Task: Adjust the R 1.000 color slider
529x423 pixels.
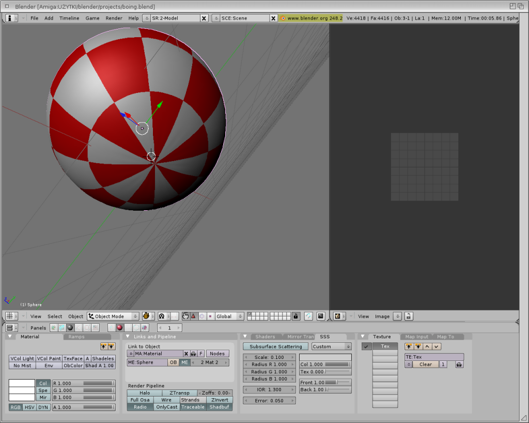Action: coord(84,383)
